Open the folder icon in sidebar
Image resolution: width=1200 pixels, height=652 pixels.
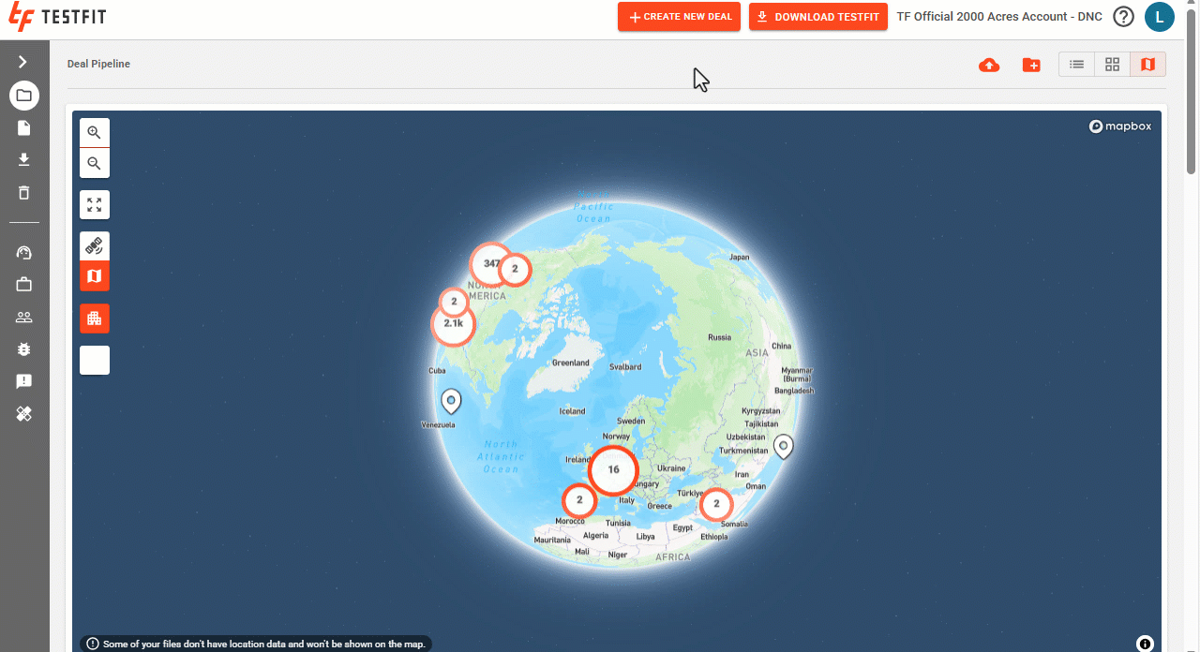point(23,95)
